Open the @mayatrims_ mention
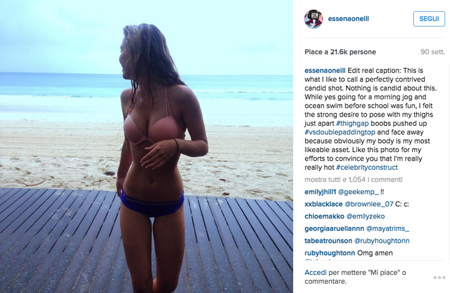This screenshot has height=293, width=450. (388, 229)
